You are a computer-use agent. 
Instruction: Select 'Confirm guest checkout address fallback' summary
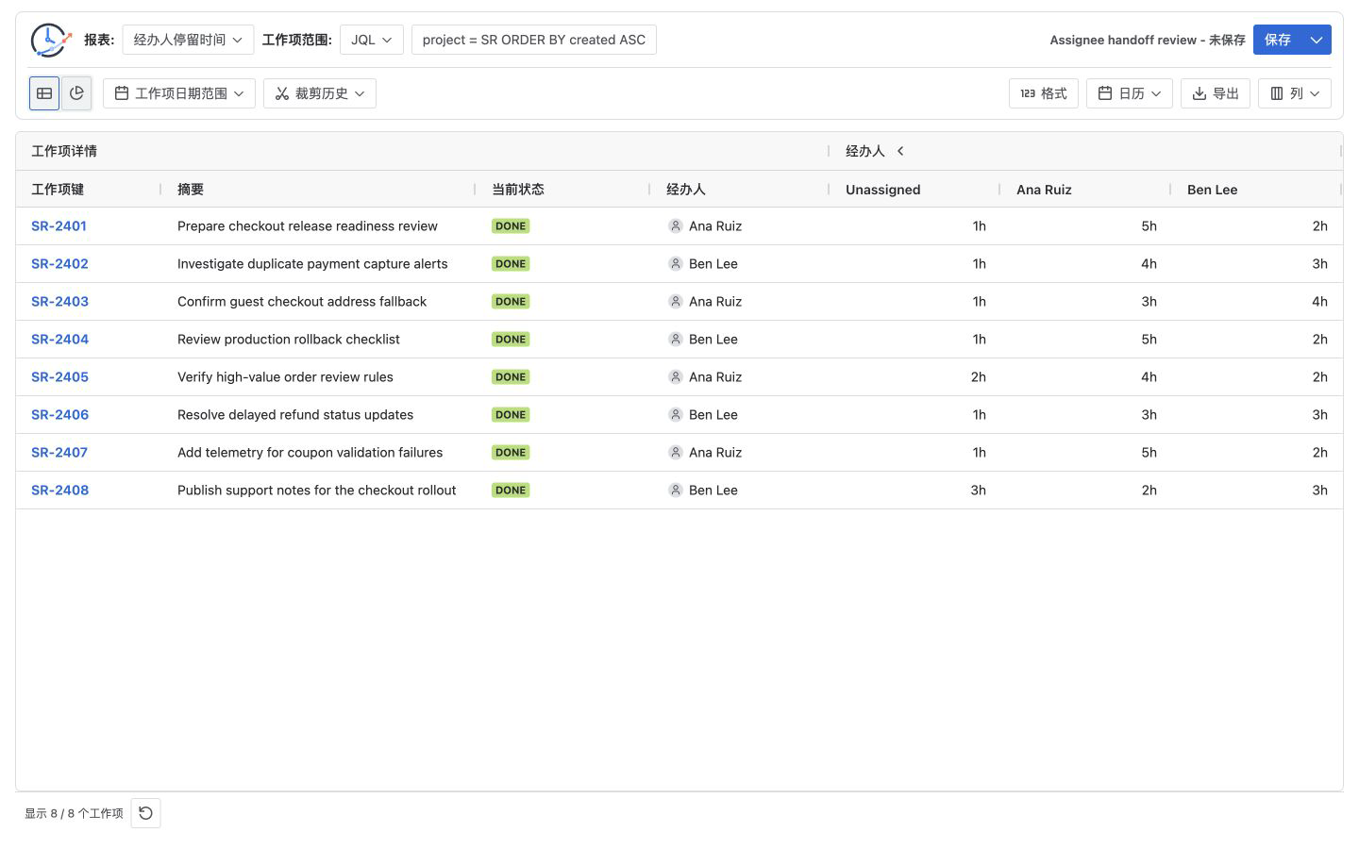302,302
